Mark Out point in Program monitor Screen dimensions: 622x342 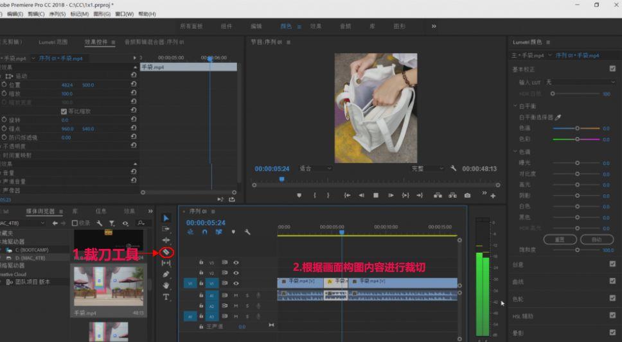pos(328,195)
